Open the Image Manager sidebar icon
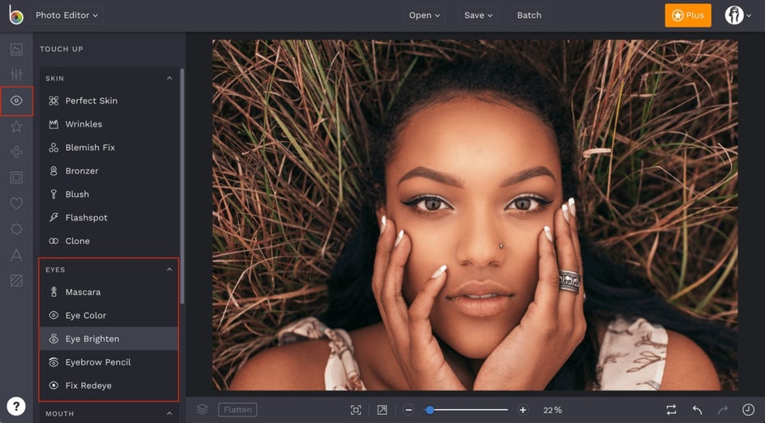The height and width of the screenshot is (423, 765). click(16, 49)
